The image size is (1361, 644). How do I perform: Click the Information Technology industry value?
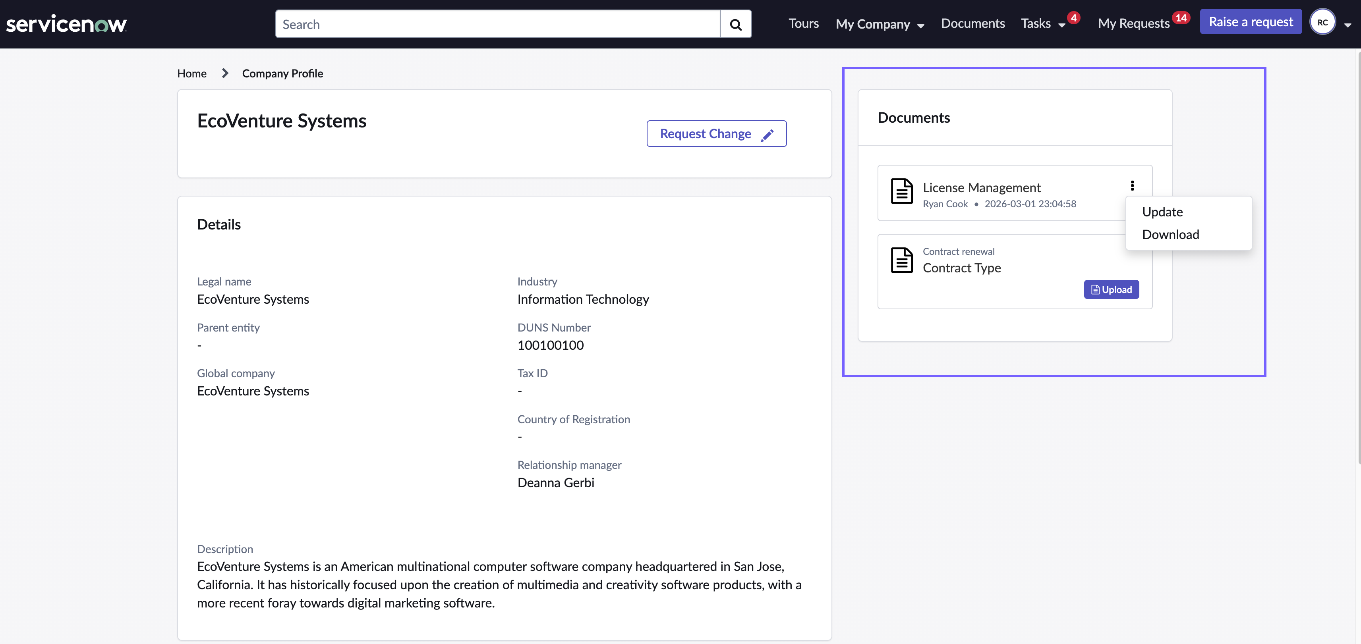coord(583,299)
